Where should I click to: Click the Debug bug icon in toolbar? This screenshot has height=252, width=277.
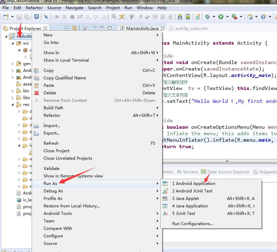(207, 17)
